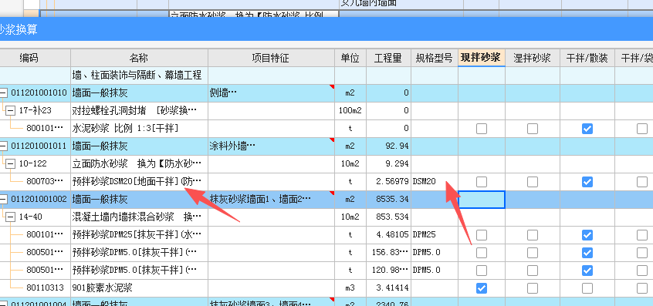653x306 pixels.
Task: Click the 涂料外墙 project feature cell
Action: (271, 146)
